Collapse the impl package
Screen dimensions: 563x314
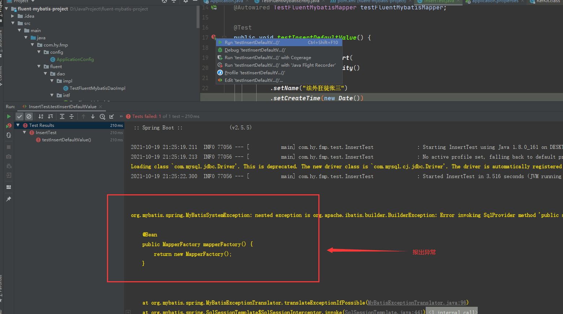(52, 81)
